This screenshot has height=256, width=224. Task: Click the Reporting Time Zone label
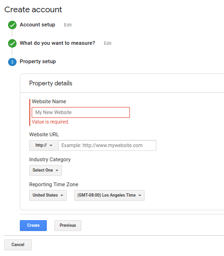click(54, 184)
